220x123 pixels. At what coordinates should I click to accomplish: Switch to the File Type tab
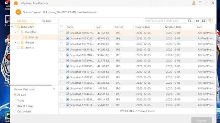coord(22,21)
